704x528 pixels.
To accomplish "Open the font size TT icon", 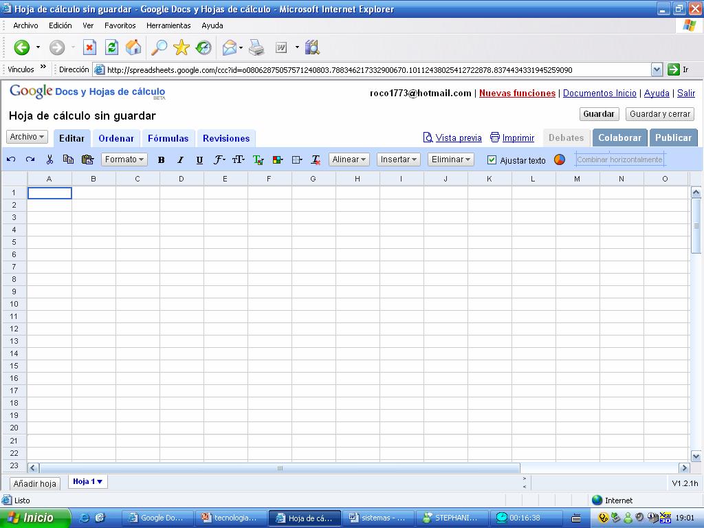I will coord(238,159).
